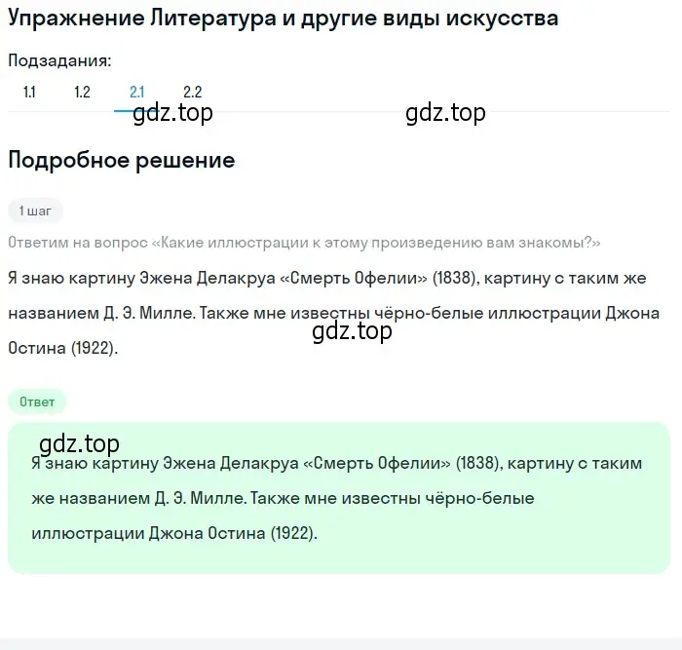Image resolution: width=682 pixels, height=650 pixels.
Task: Select the active subtask tab 2.1
Action: pyautogui.click(x=137, y=93)
